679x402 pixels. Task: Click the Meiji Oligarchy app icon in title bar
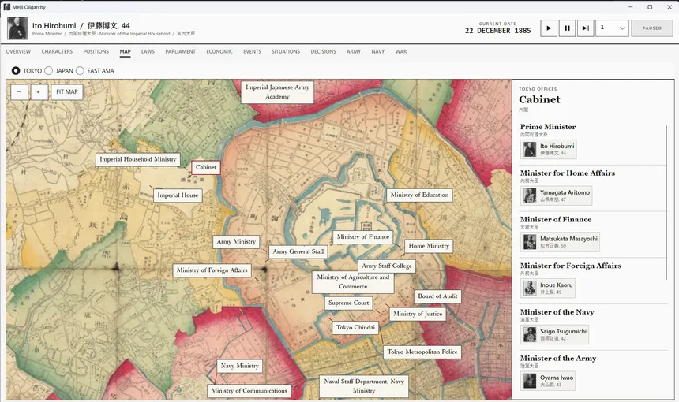point(6,7)
